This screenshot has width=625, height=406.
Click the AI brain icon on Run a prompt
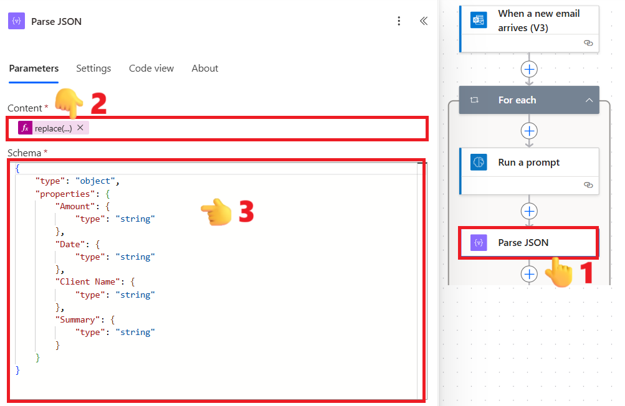point(479,162)
